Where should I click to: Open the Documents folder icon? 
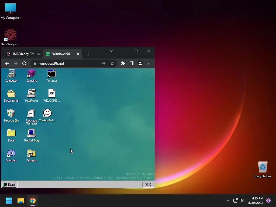(x=11, y=96)
